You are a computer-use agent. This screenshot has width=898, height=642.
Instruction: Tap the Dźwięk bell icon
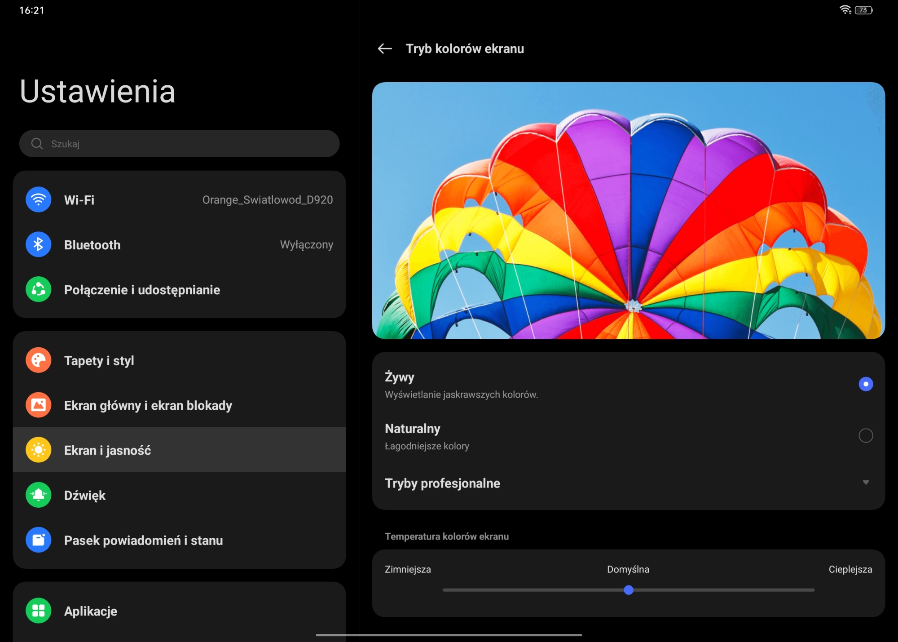click(x=39, y=495)
